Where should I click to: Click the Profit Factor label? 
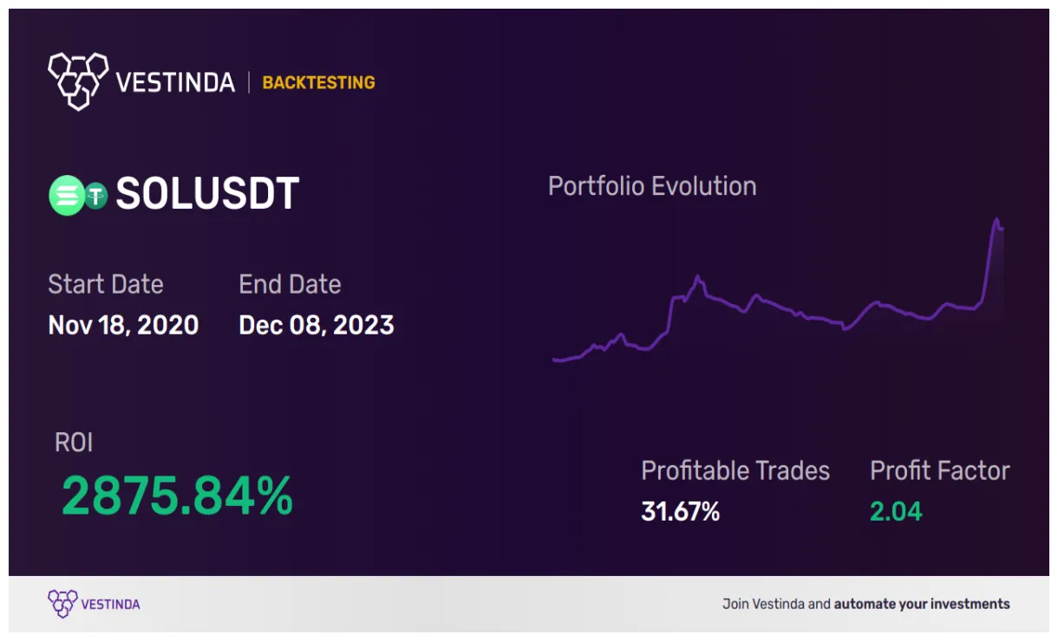click(x=940, y=470)
